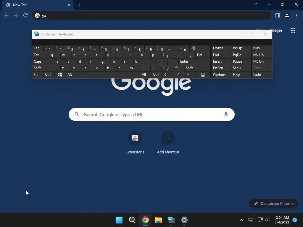Tap the Windows logo key on keyboard

click(x=60, y=75)
